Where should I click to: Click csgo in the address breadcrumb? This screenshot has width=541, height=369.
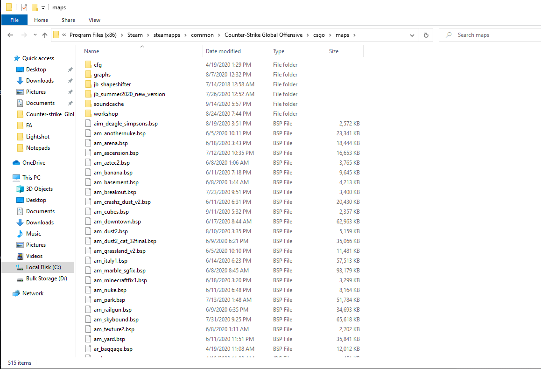319,35
